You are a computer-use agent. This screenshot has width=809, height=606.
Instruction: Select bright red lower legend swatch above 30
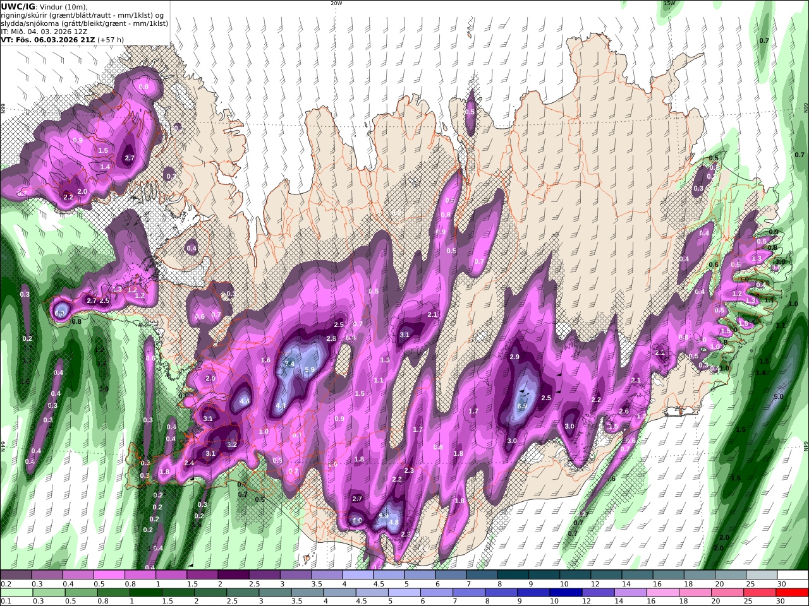click(793, 593)
